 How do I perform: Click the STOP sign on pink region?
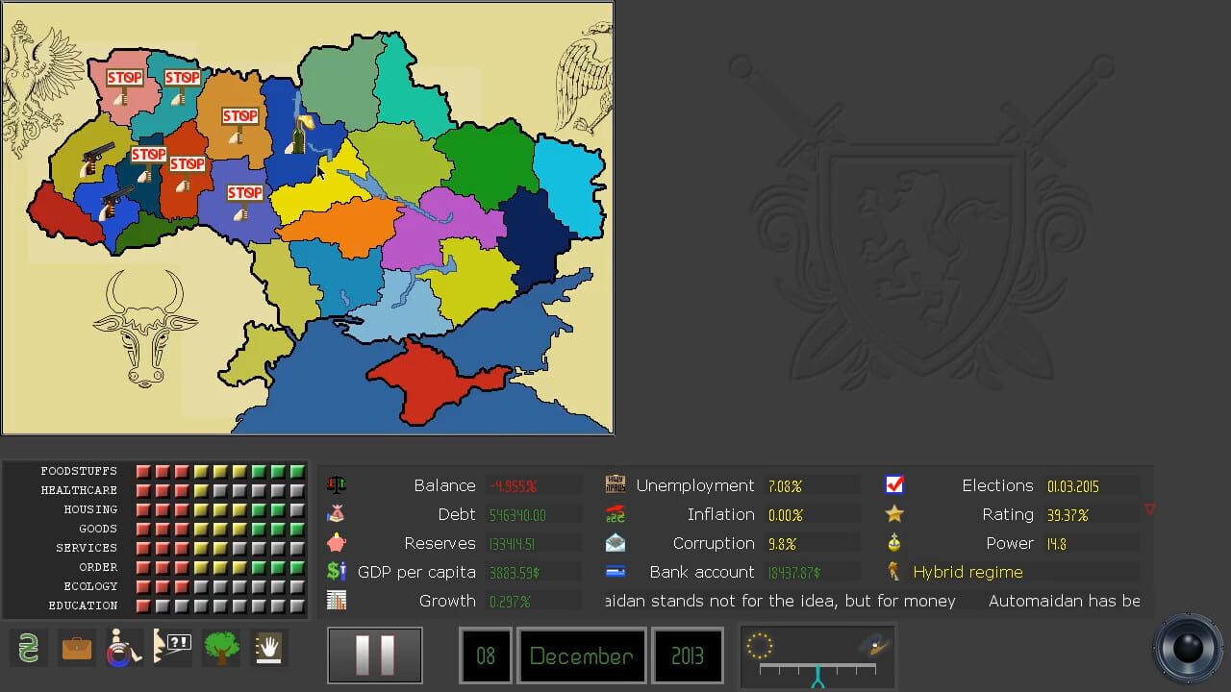click(x=123, y=85)
